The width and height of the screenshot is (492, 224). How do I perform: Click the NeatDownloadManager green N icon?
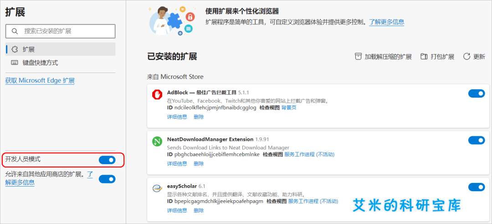(157, 141)
